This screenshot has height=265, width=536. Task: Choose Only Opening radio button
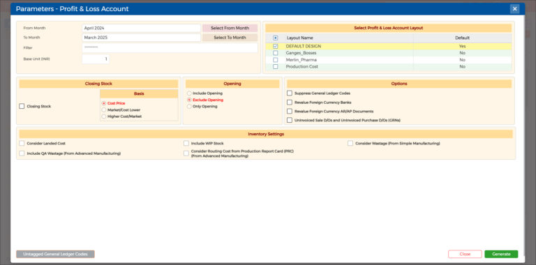pos(189,107)
